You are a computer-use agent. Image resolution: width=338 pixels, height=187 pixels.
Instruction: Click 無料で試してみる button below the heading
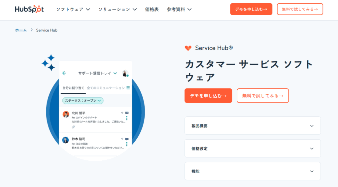262,96
